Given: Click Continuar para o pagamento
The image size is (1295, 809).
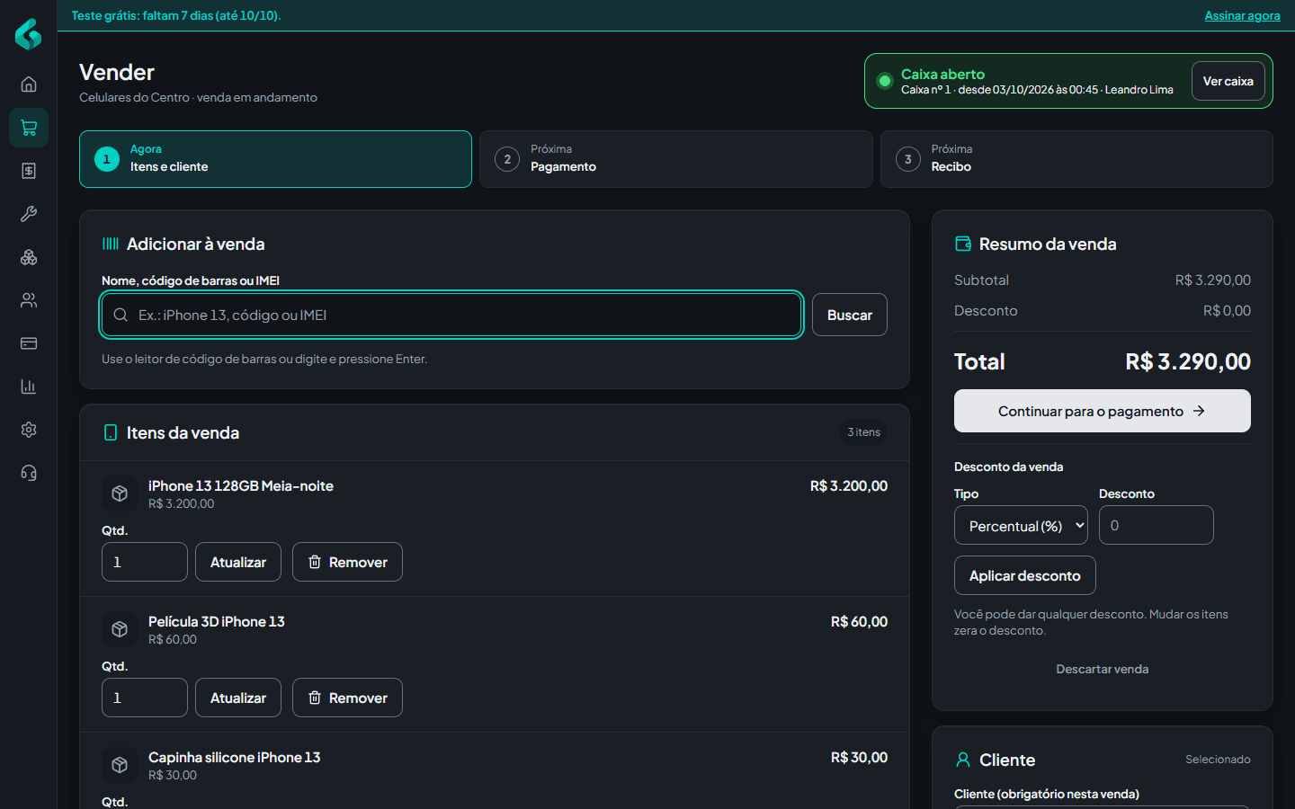Looking at the screenshot, I should pos(1103,411).
